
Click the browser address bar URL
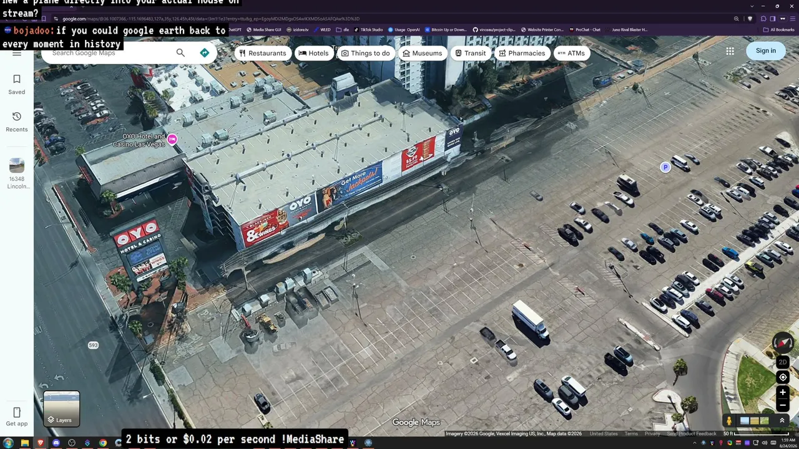211,19
